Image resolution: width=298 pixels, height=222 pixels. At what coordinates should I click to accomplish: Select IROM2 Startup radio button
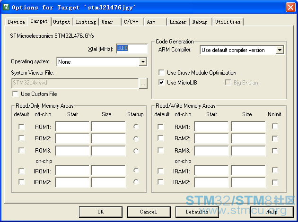click(x=136, y=182)
